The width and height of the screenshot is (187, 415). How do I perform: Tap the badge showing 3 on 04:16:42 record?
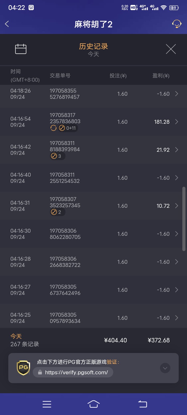(x=57, y=156)
